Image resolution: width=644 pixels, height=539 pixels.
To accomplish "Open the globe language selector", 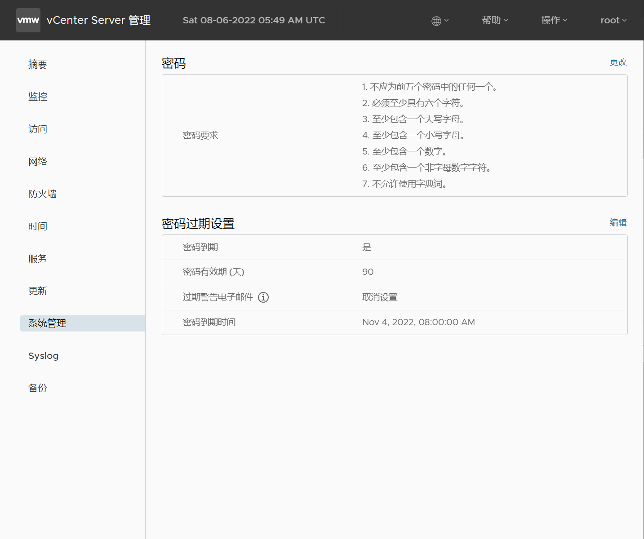I will [440, 21].
